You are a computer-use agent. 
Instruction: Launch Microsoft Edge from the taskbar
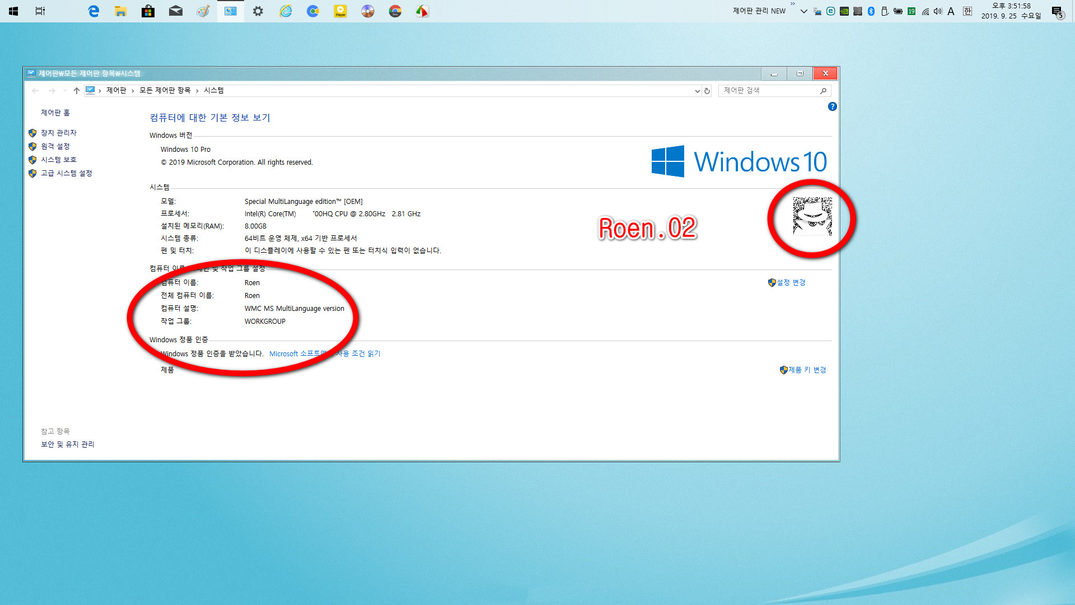tap(94, 11)
